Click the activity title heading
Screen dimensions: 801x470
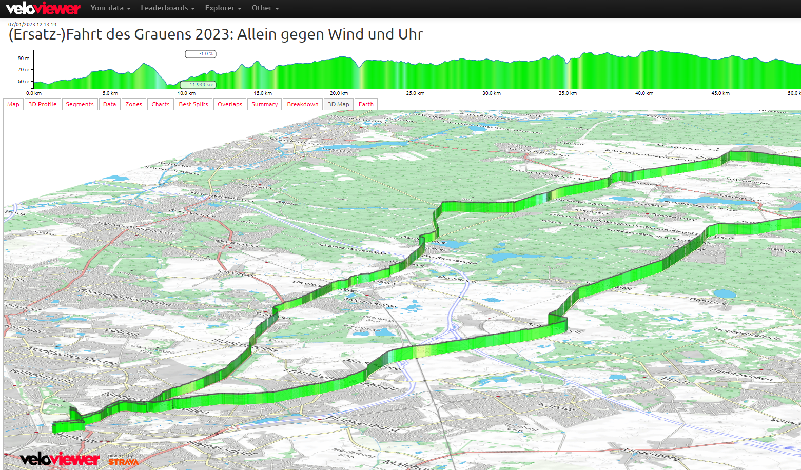[216, 34]
